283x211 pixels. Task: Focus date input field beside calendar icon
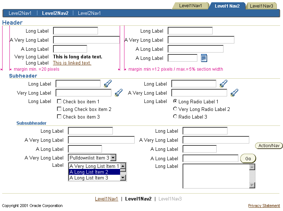tap(182, 58)
